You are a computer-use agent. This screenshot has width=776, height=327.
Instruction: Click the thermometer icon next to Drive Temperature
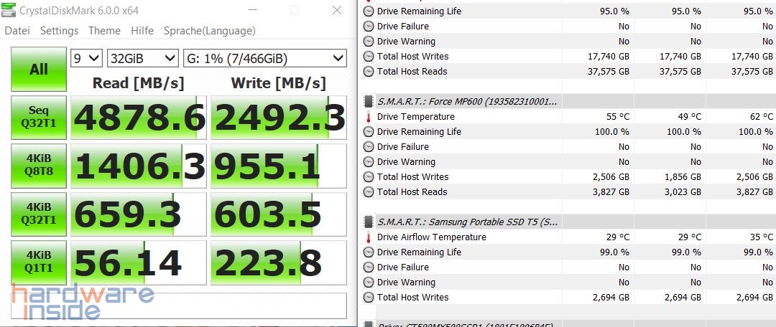[x=369, y=117]
